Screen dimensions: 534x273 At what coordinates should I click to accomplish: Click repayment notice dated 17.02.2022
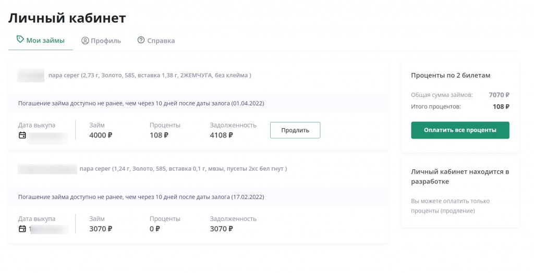pyautogui.click(x=141, y=197)
